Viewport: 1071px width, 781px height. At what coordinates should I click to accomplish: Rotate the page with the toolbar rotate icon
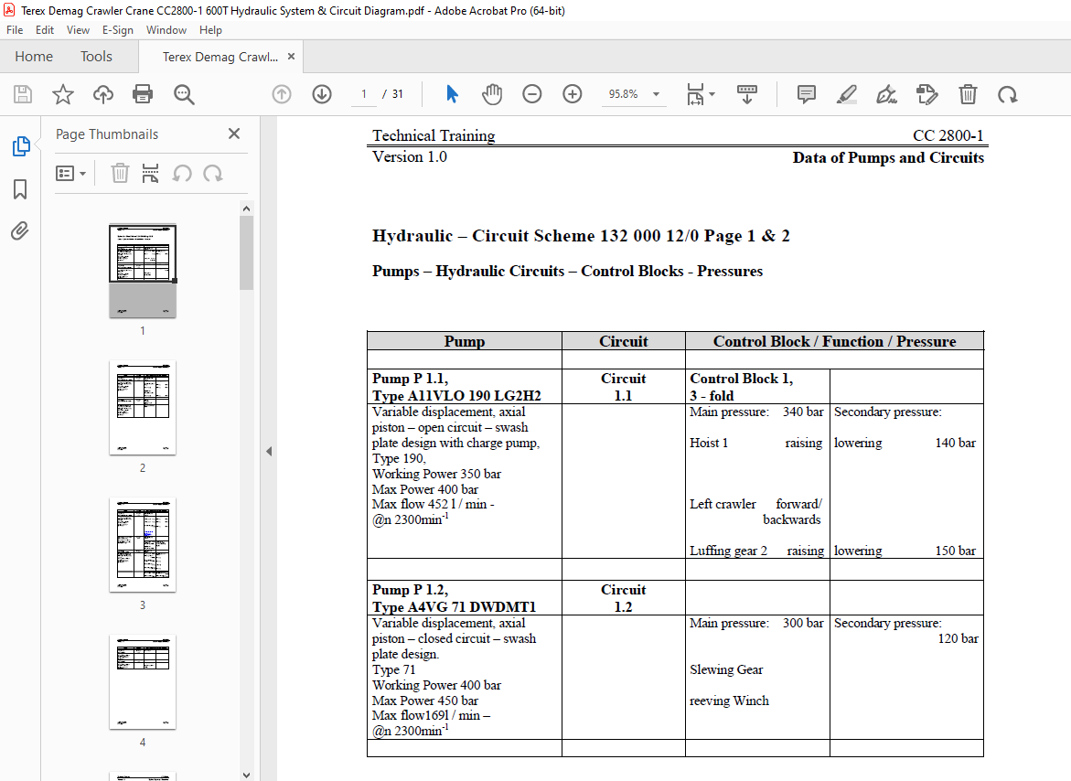click(1008, 94)
